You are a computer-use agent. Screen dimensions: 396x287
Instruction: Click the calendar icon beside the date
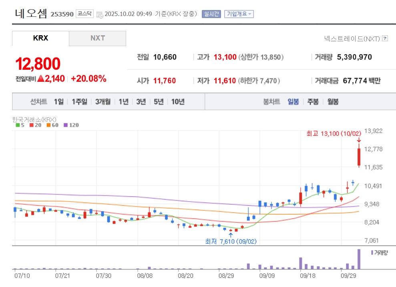point(99,14)
